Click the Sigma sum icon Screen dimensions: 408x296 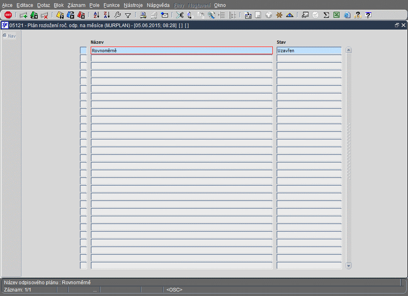click(326, 15)
